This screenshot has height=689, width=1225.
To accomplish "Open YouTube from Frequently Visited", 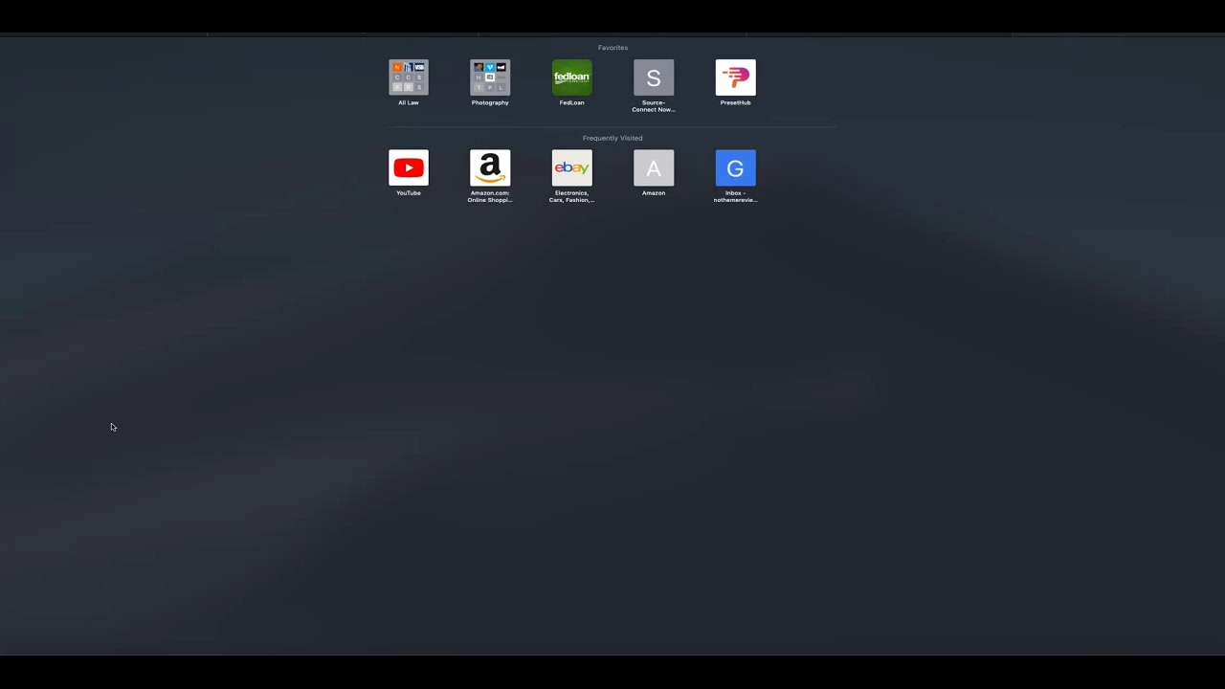I will point(409,167).
